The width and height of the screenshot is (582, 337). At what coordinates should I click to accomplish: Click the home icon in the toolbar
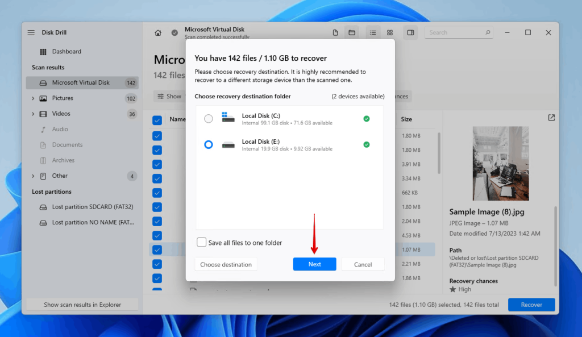click(157, 32)
